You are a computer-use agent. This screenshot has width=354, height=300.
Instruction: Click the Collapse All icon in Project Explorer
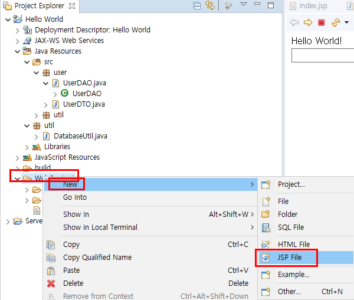coord(197,6)
